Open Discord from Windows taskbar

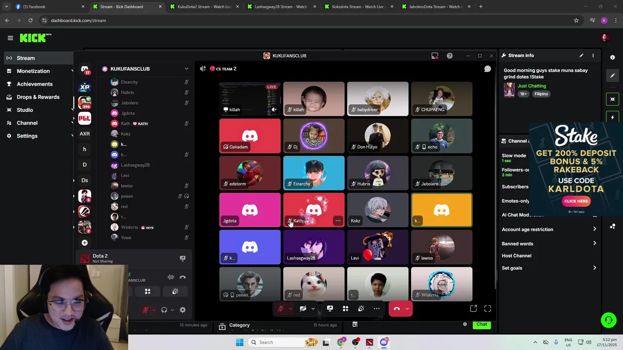tap(384, 342)
